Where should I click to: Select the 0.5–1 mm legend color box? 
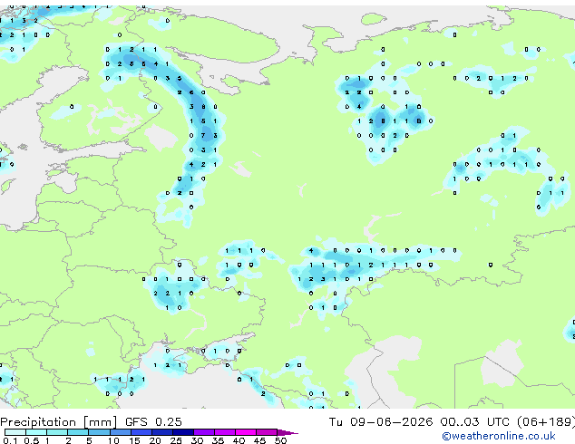pyautogui.click(x=36, y=432)
